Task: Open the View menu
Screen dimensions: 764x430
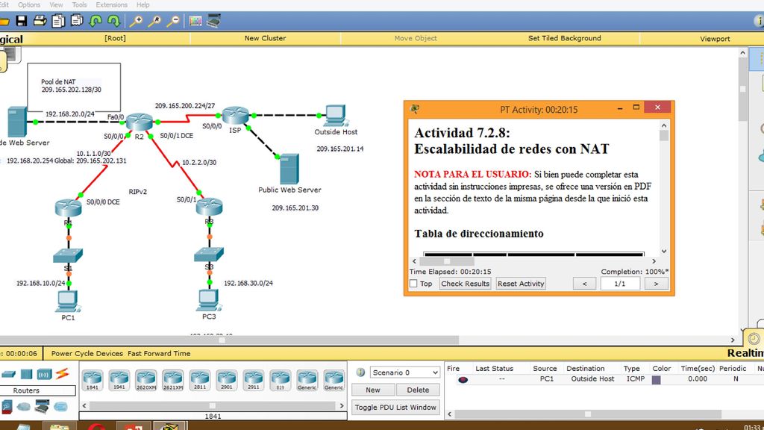Action: click(x=56, y=5)
